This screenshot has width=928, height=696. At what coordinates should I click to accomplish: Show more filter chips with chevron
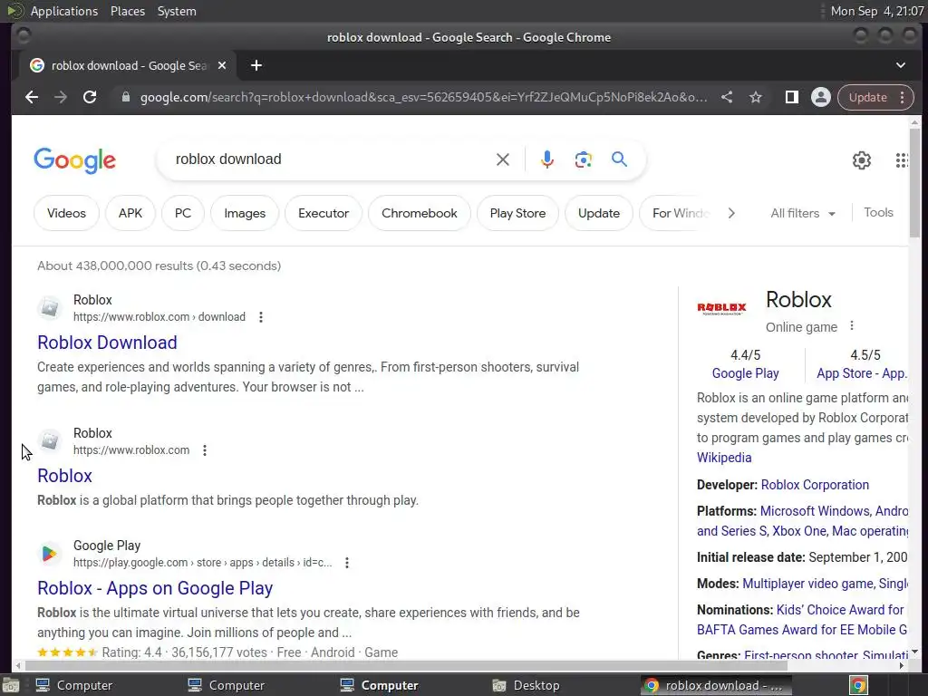731,213
